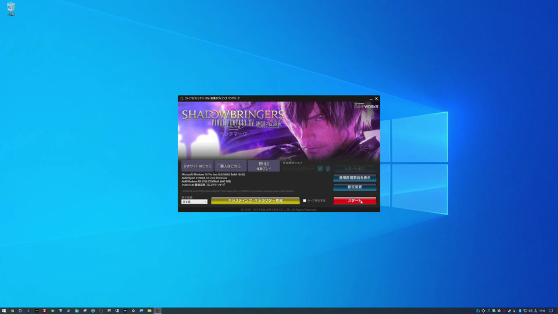Click the taskbar clock showing the time
558x314 pixels.
pyautogui.click(x=542, y=311)
